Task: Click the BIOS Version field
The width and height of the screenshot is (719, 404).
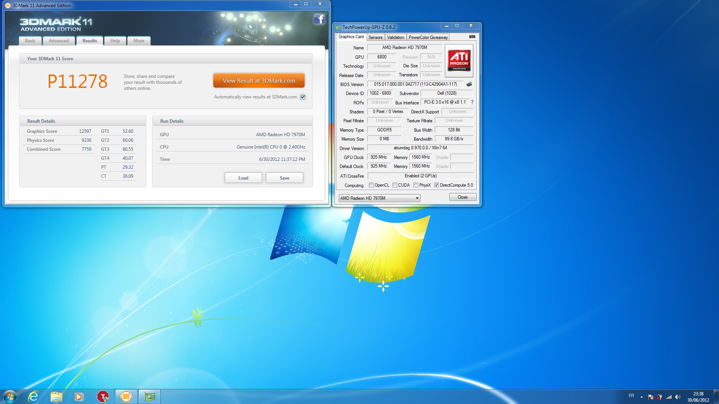Action: pos(415,84)
